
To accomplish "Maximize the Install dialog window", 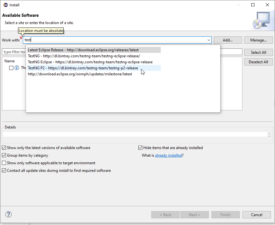I will 253,5.
